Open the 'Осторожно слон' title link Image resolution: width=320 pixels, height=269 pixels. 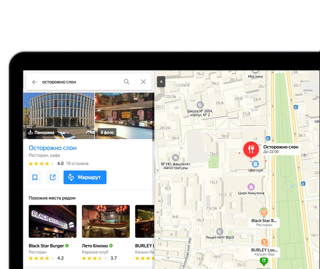pos(53,148)
